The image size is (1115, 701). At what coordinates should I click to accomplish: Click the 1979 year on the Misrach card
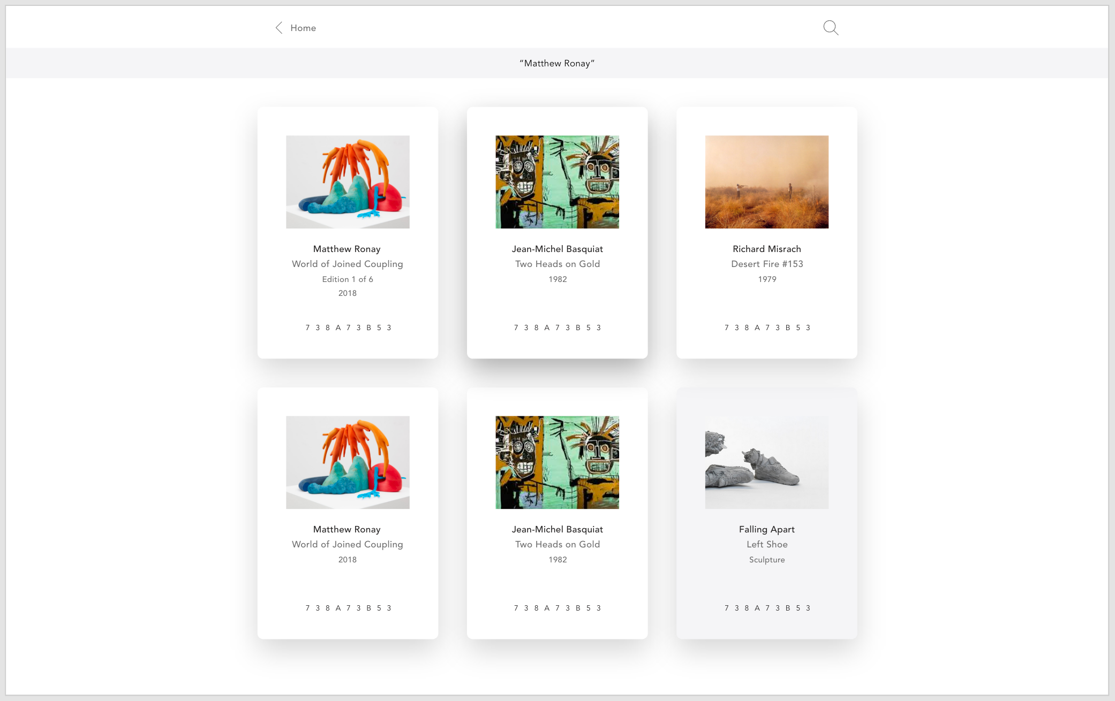pos(766,279)
